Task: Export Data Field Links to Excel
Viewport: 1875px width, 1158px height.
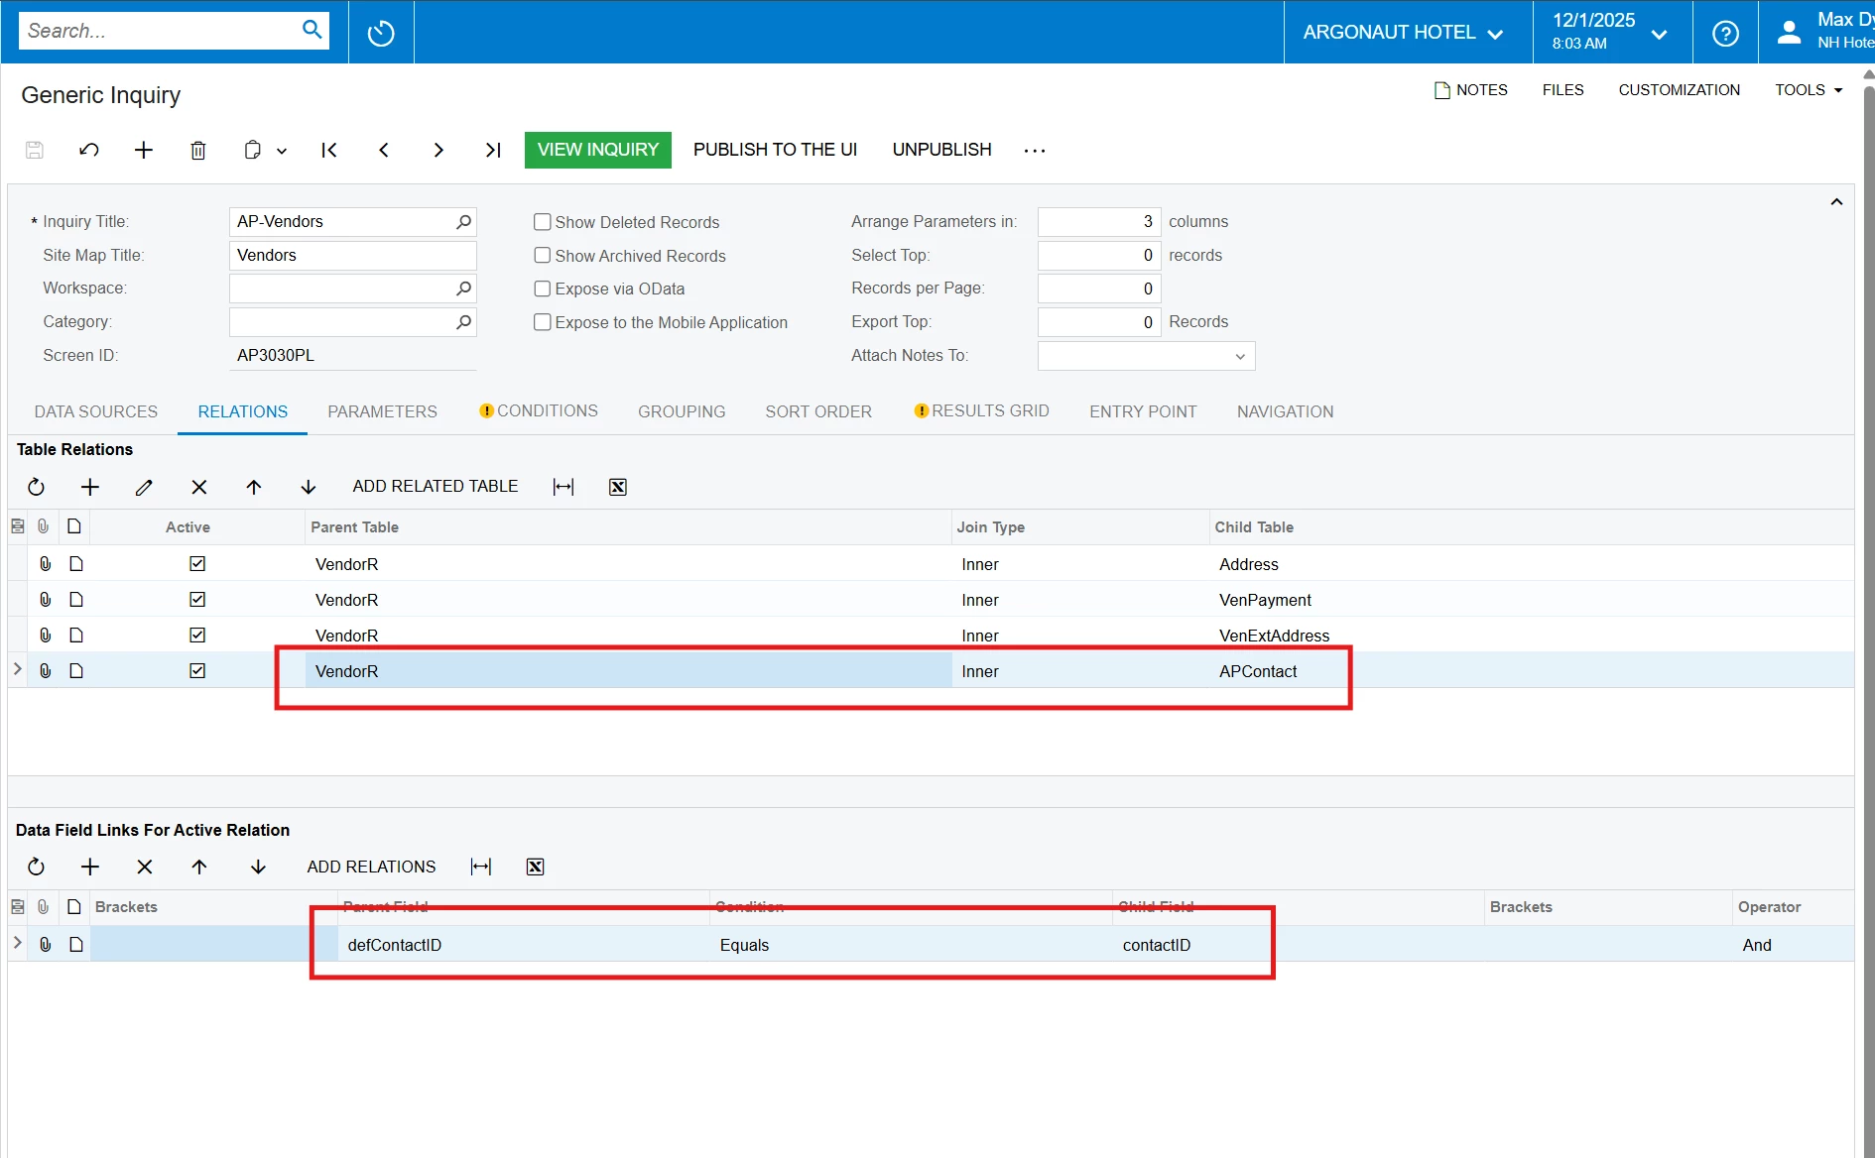Action: (536, 868)
